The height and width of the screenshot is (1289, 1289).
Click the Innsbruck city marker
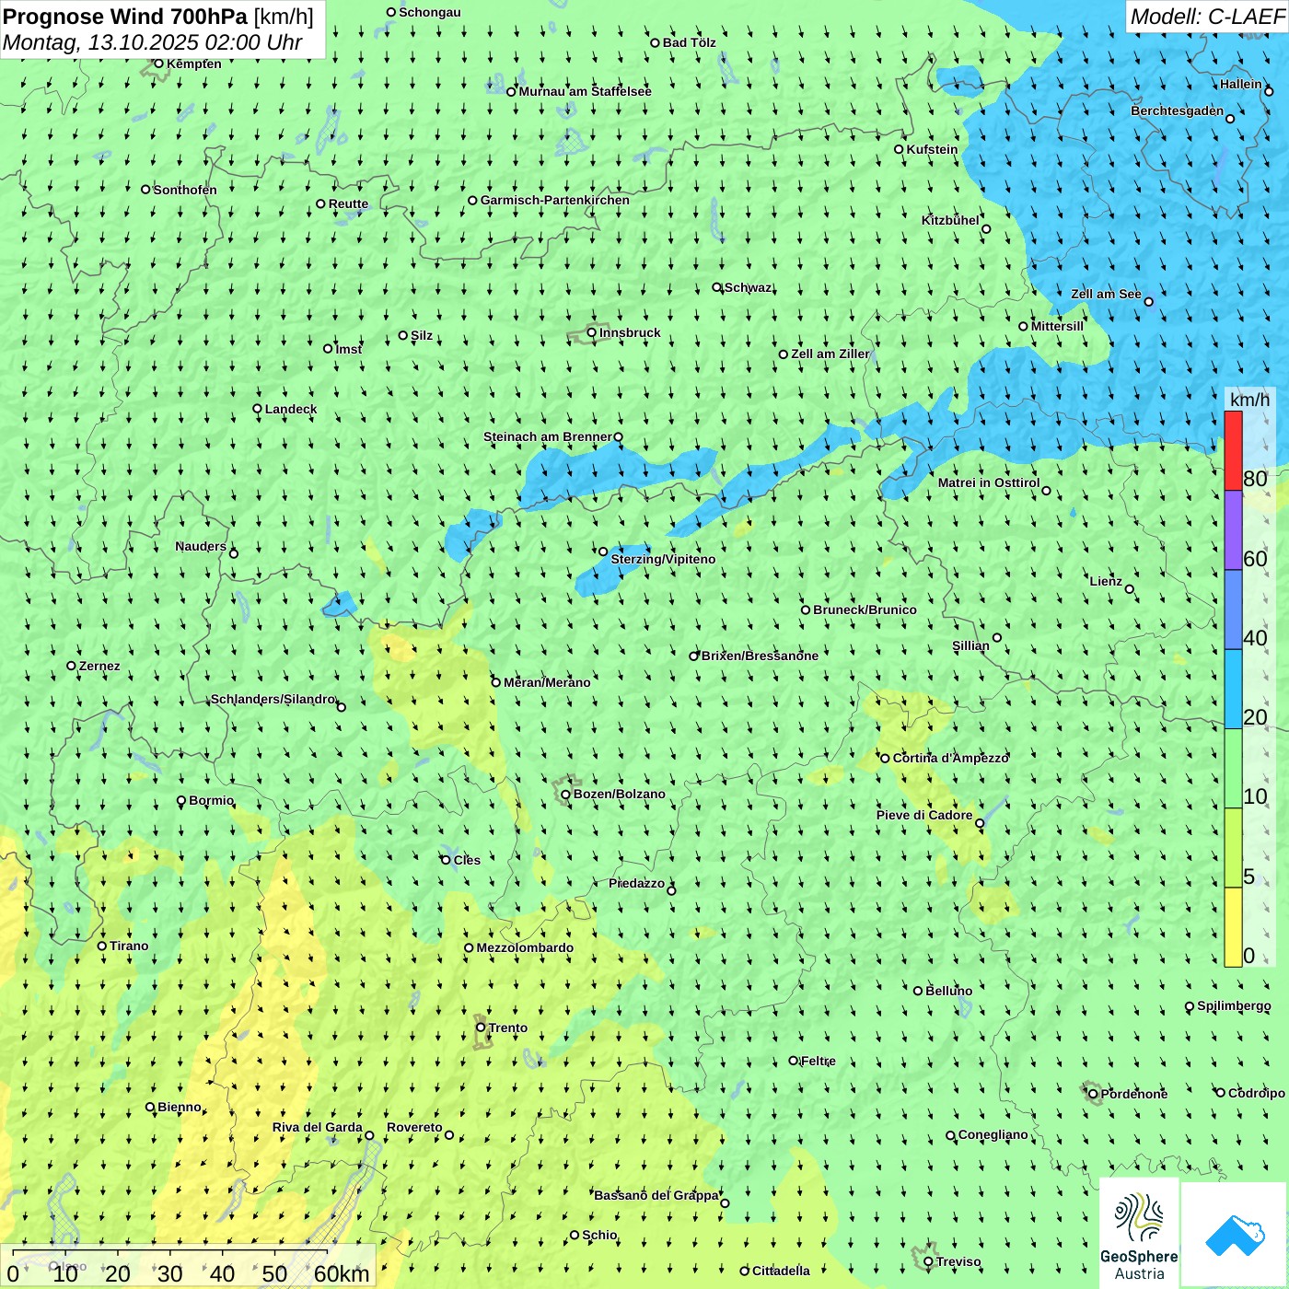(x=592, y=332)
